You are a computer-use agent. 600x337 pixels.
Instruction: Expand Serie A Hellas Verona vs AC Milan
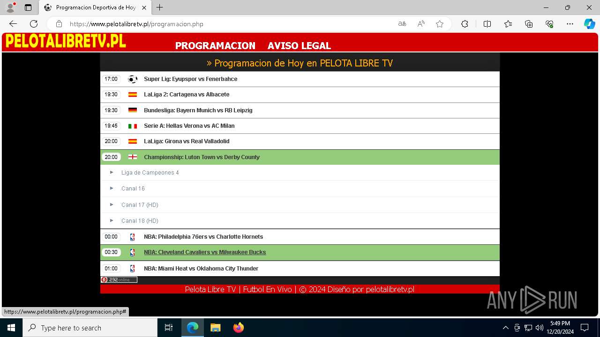[x=300, y=126]
